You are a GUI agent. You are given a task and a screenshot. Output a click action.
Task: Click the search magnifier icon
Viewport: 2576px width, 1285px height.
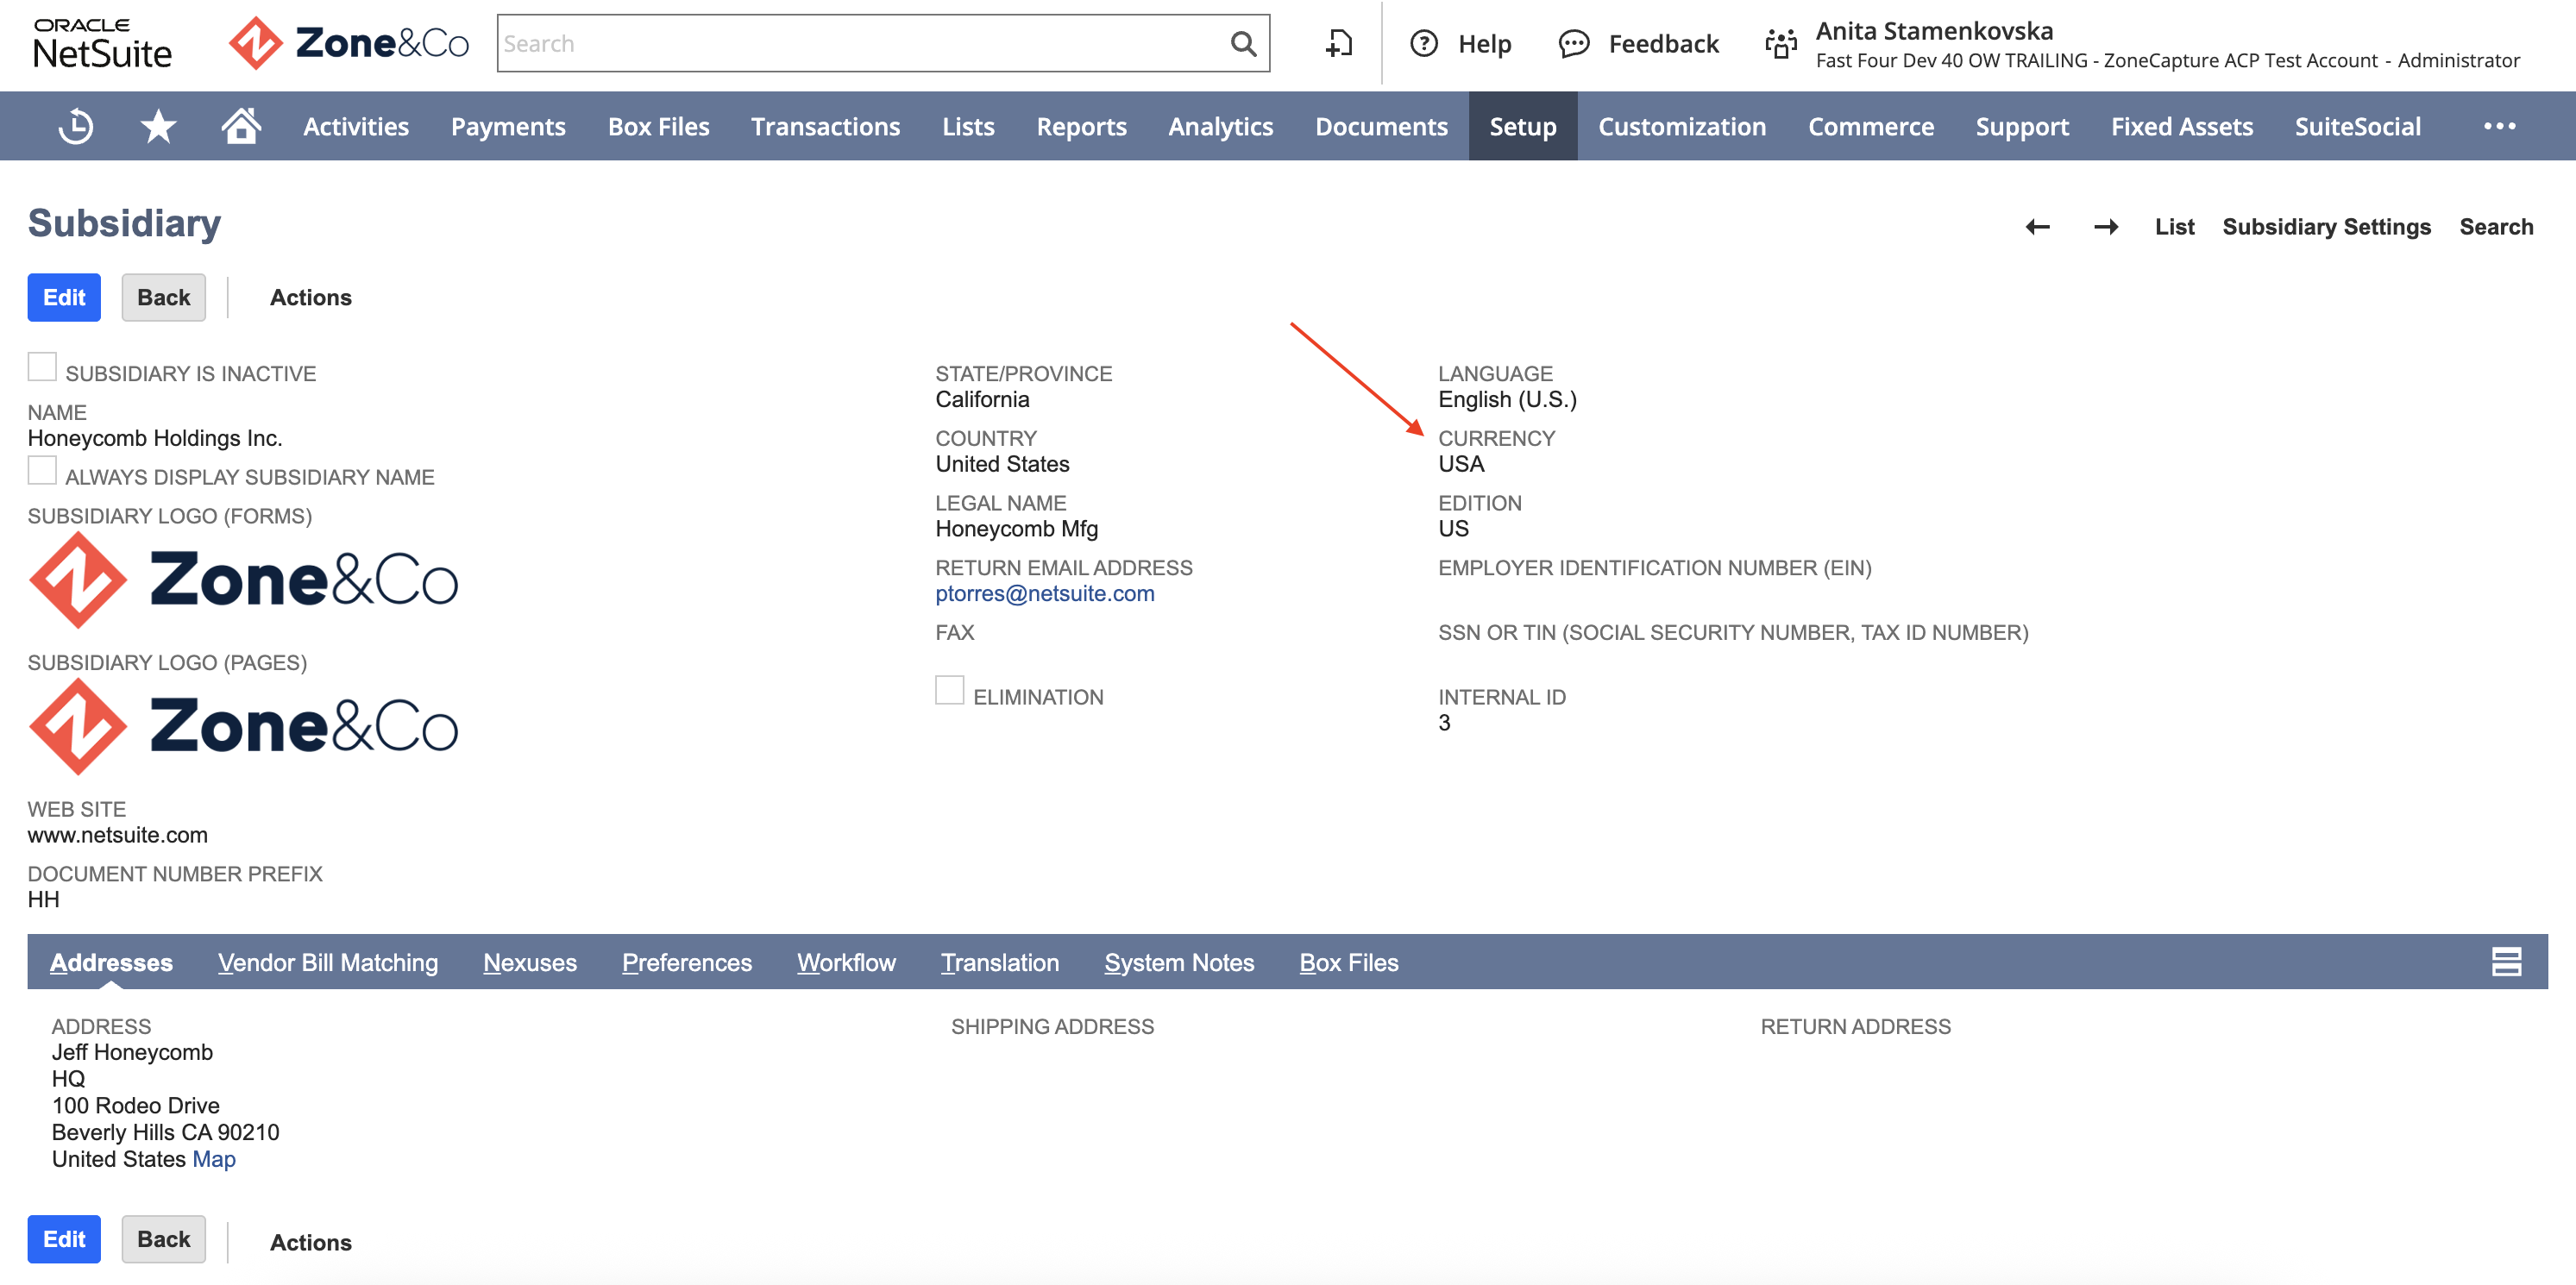[1243, 44]
